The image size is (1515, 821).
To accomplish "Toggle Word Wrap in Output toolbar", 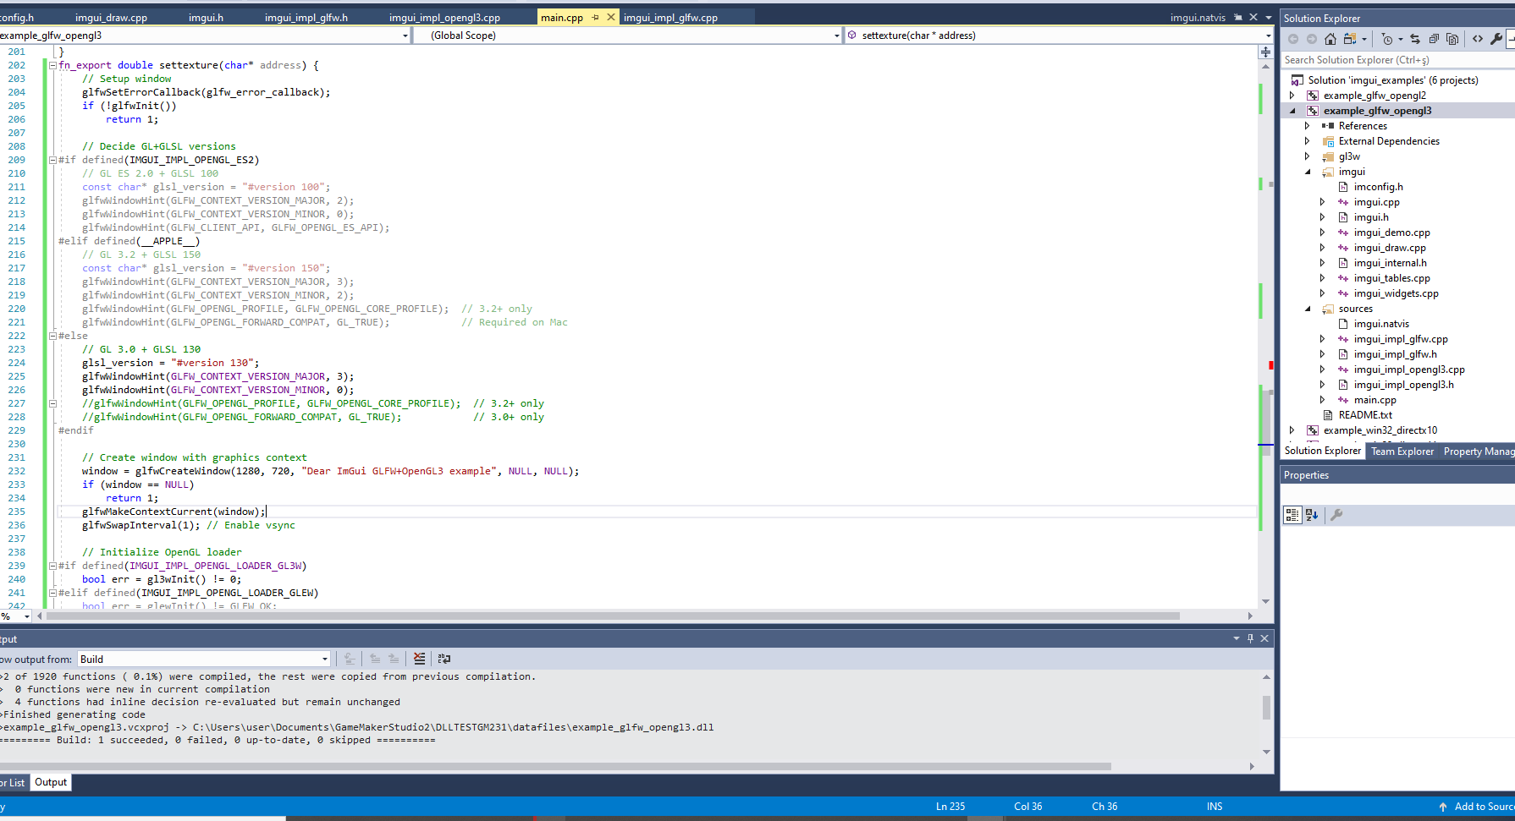I will click(444, 659).
